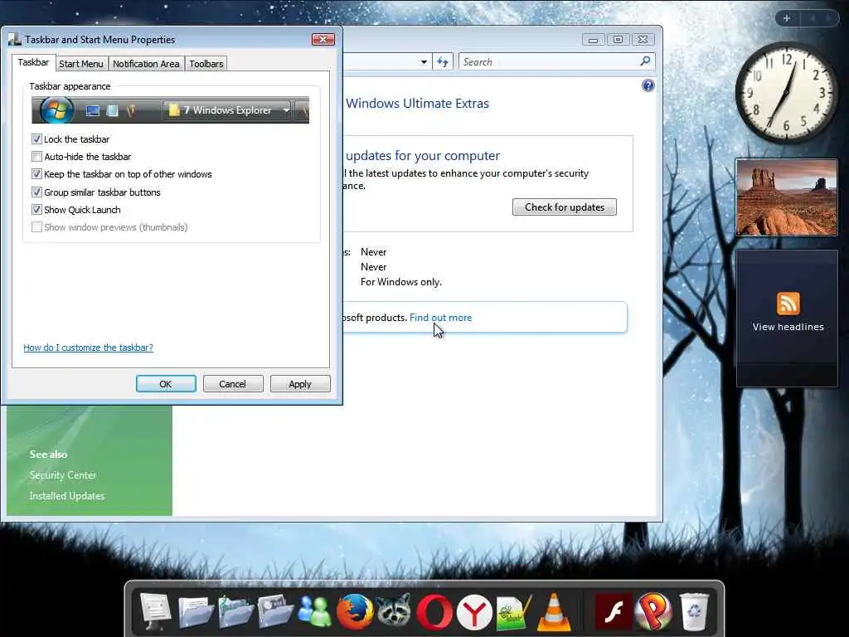The width and height of the screenshot is (849, 637).
Task: Launch Yandex browser from dock
Action: pos(474,612)
